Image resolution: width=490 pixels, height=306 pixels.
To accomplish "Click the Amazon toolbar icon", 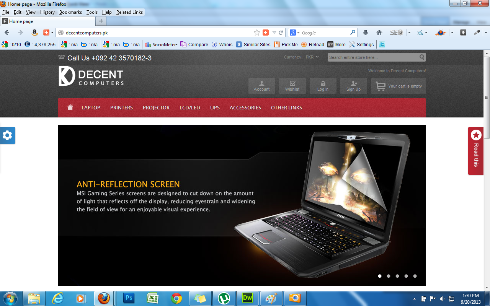I will pos(34,33).
